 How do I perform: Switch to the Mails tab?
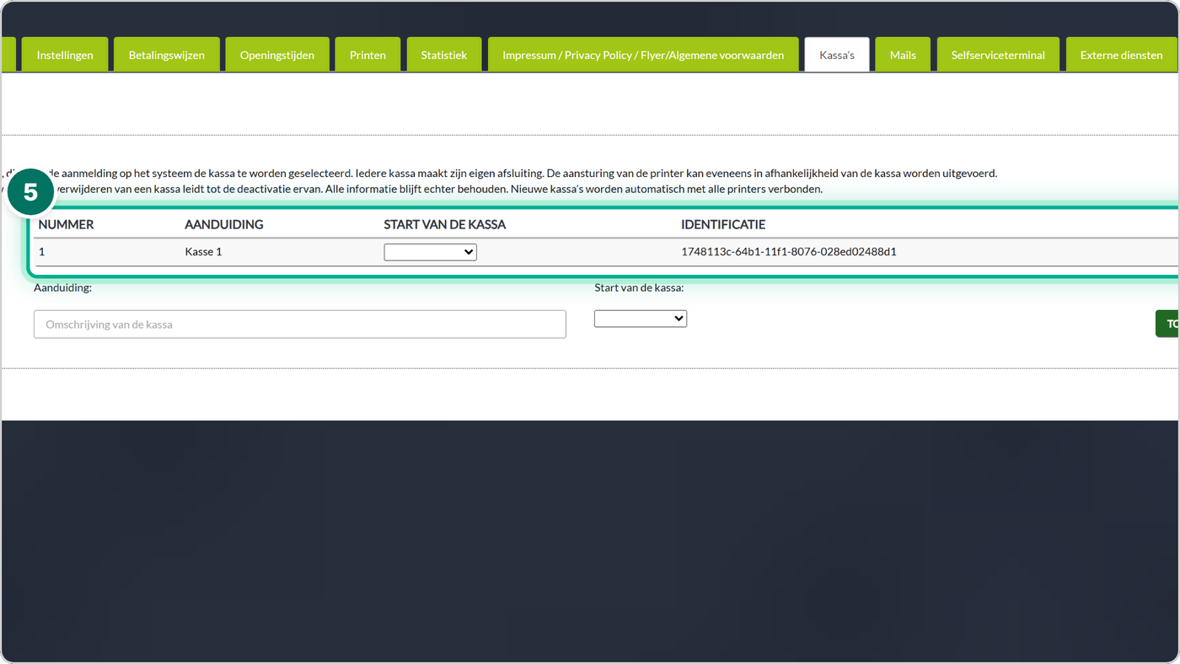(x=903, y=55)
